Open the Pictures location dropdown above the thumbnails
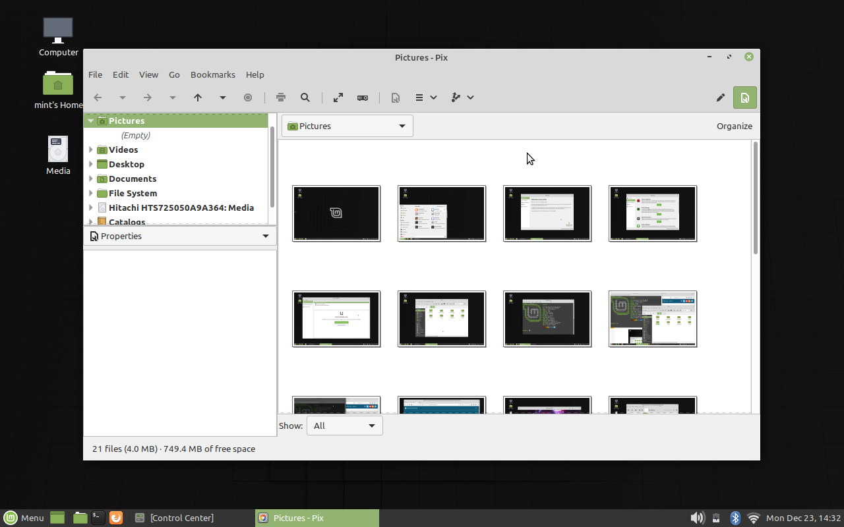 (x=347, y=126)
